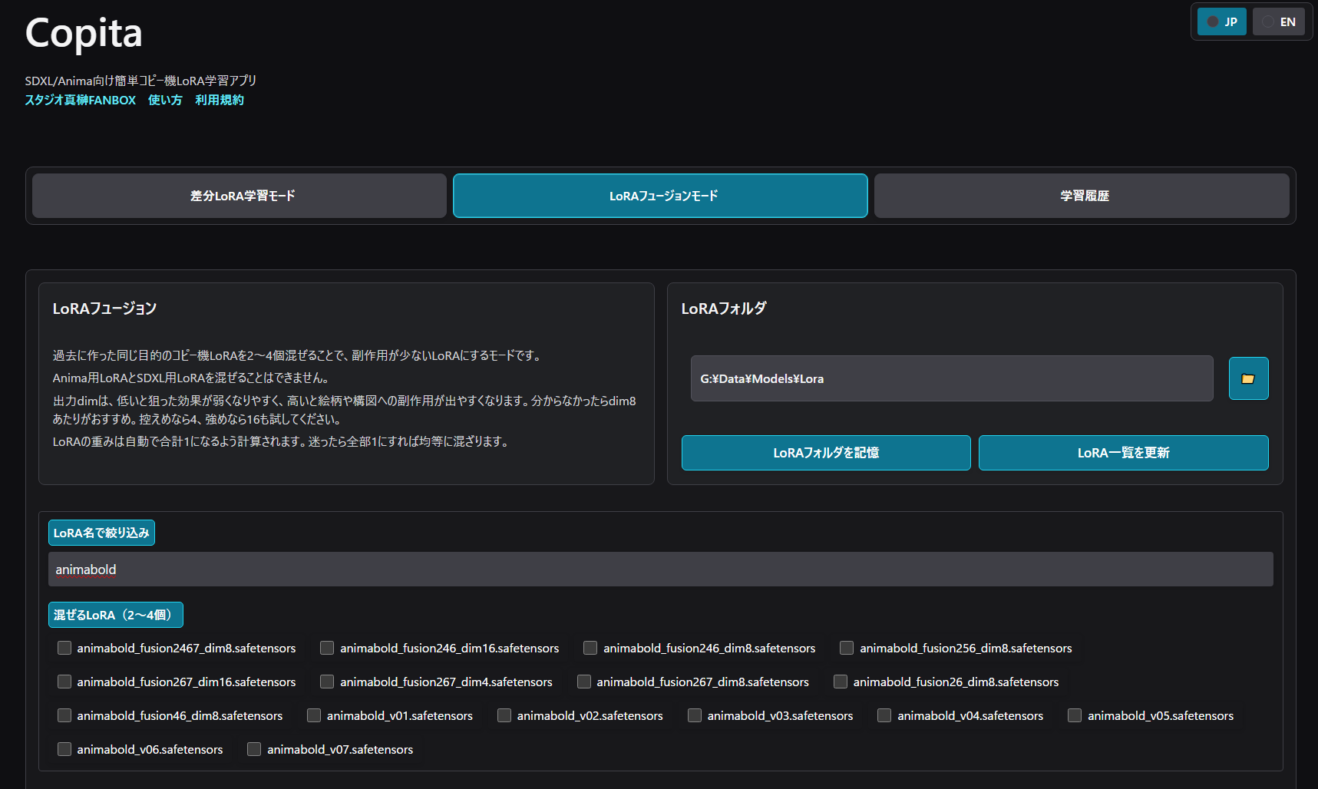Viewport: 1318px width, 789px height.
Task: Check animabold_fusion246_dim16.safetensors
Action: [327, 648]
